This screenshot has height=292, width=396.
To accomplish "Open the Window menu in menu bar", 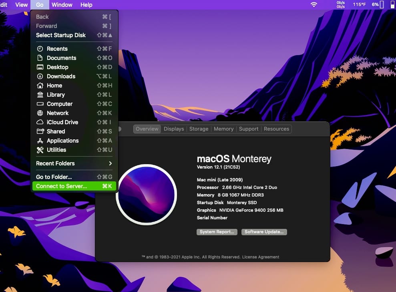I will pos(62,5).
